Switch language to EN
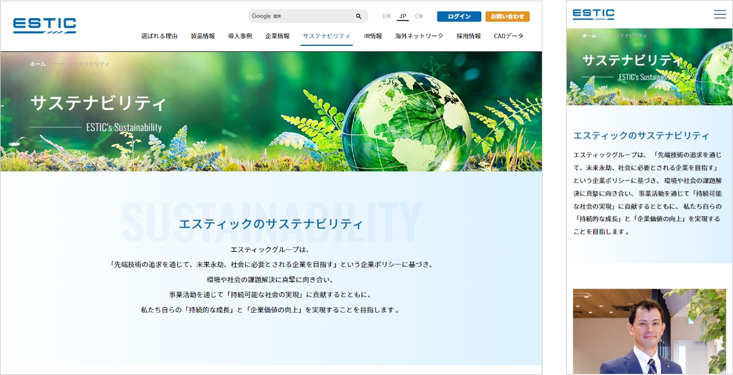The height and width of the screenshot is (375, 733). pos(386,16)
